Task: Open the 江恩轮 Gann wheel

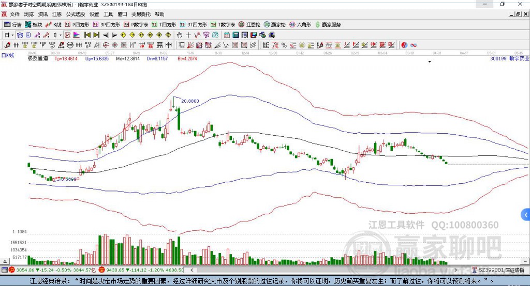Action: 249,25
